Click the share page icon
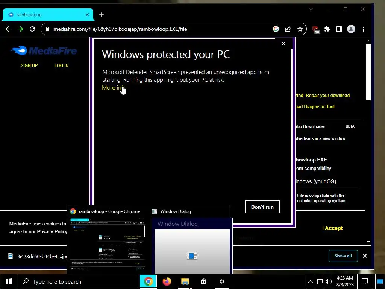The height and width of the screenshot is (289, 385). click(x=288, y=29)
